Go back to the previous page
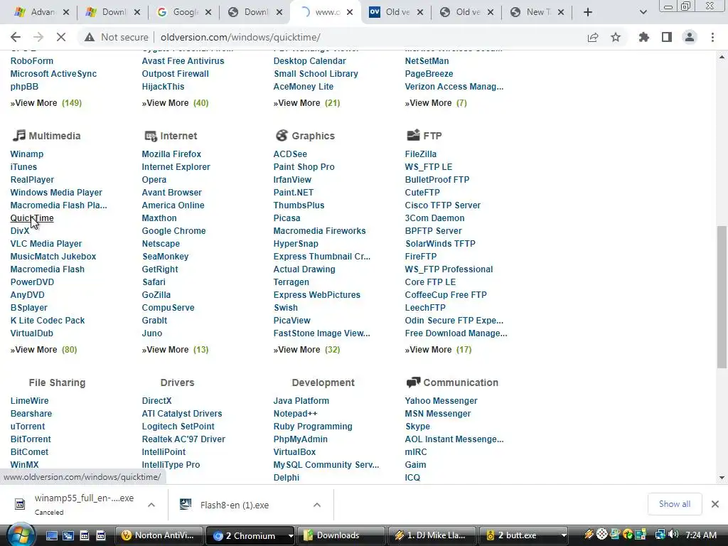The height and width of the screenshot is (546, 728). pos(16,37)
